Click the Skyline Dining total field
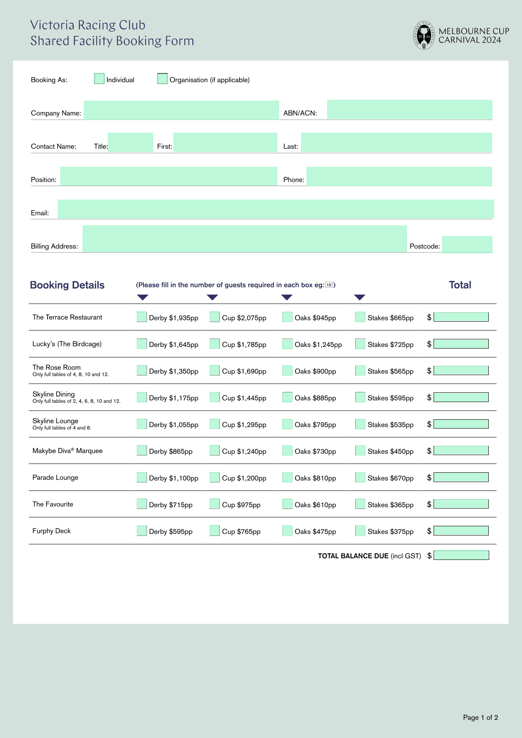The width and height of the screenshot is (522, 738). [461, 397]
